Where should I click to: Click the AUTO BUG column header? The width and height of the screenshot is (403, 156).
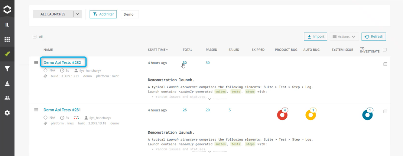pos(311,50)
